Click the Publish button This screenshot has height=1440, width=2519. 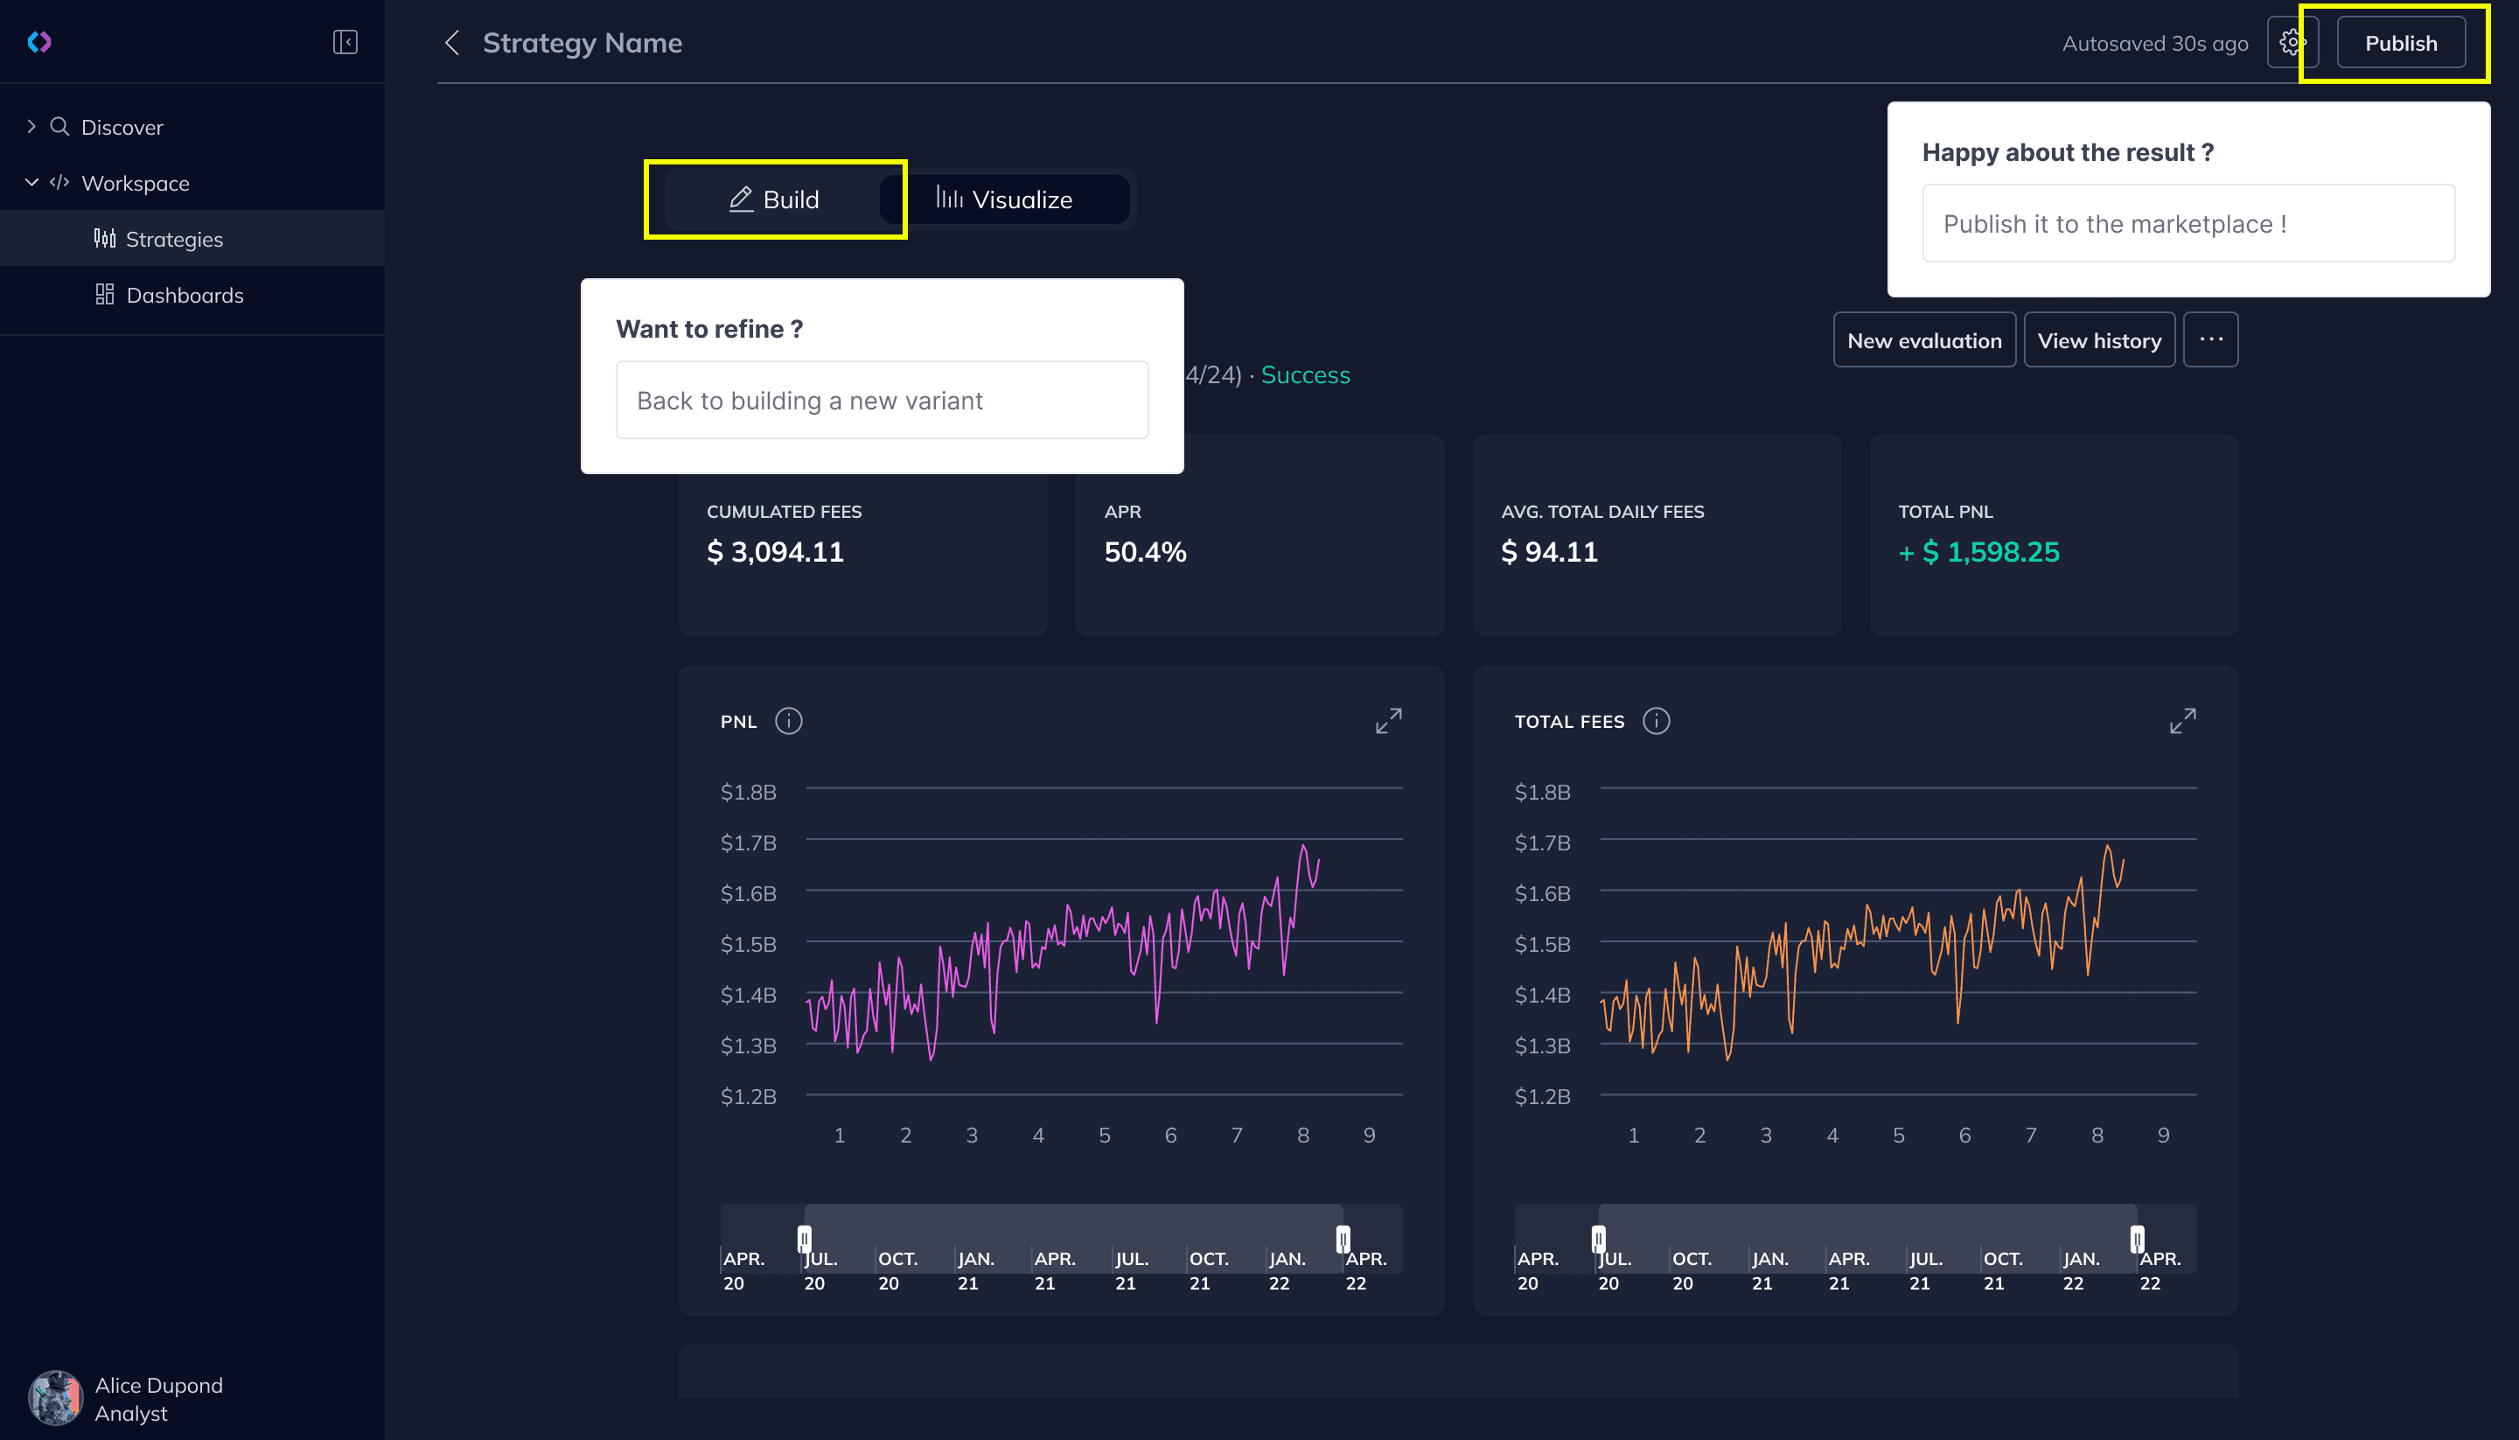click(2399, 43)
